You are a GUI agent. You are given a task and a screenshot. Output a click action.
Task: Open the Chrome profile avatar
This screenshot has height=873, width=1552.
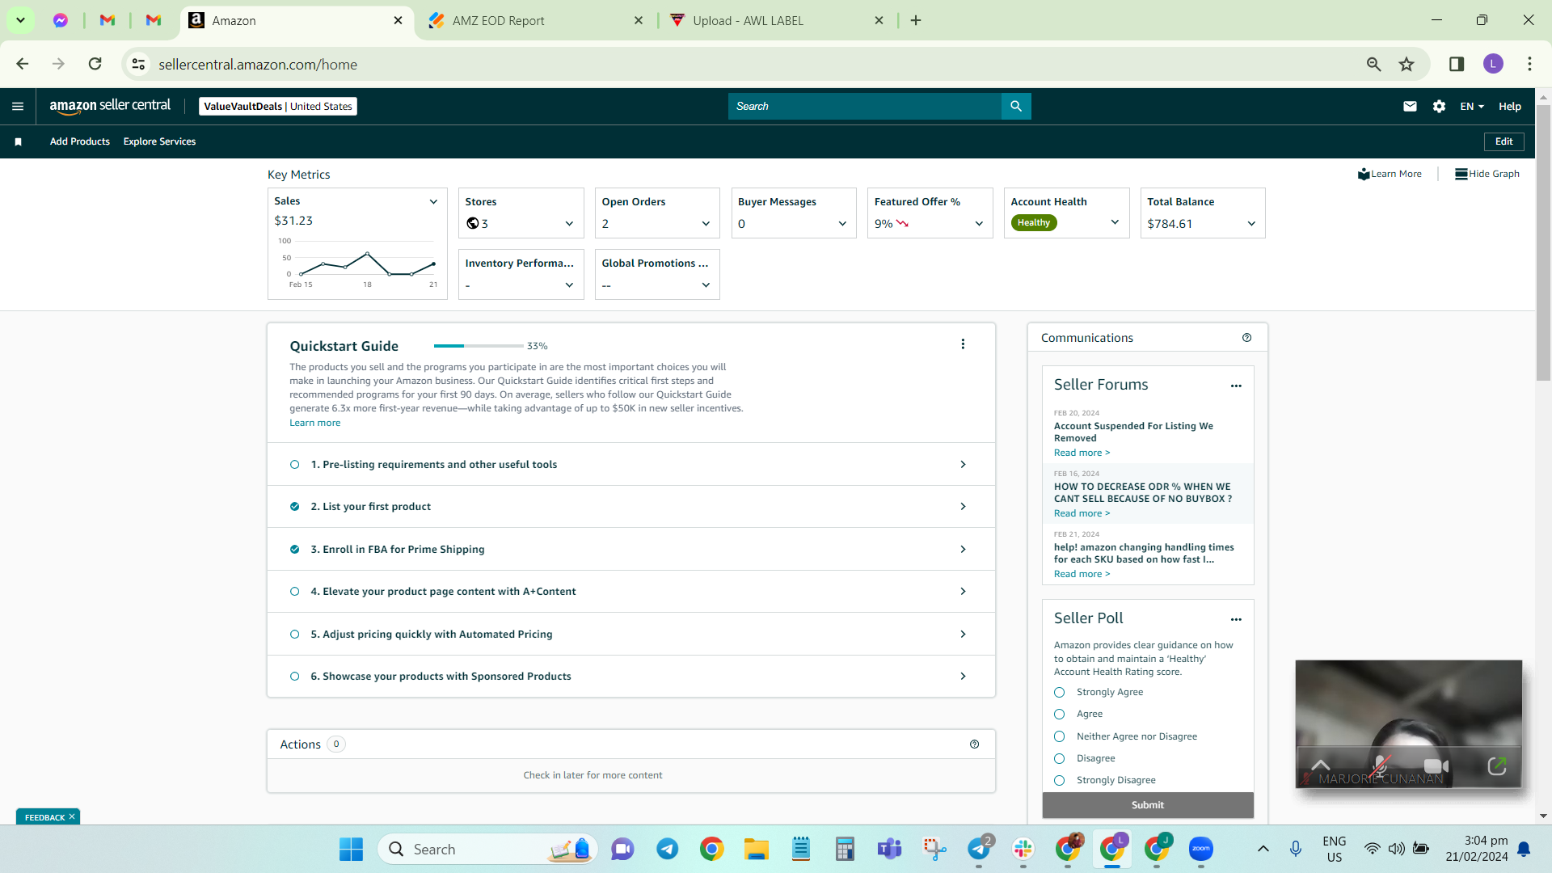coord(1493,64)
